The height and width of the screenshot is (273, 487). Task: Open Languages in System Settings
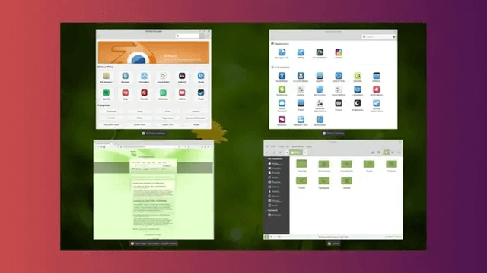(358, 91)
